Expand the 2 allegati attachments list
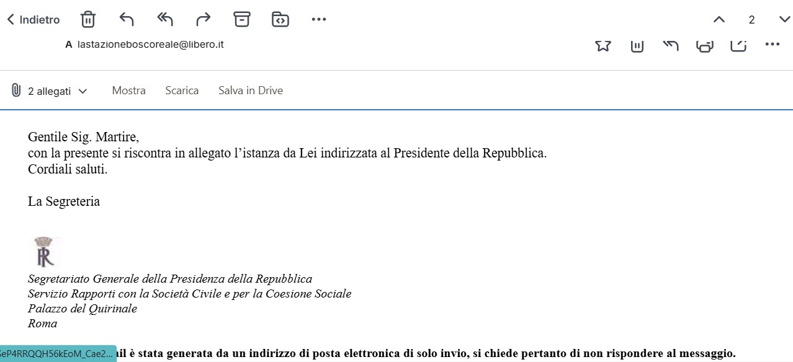Image resolution: width=793 pixels, height=362 pixels. point(50,91)
